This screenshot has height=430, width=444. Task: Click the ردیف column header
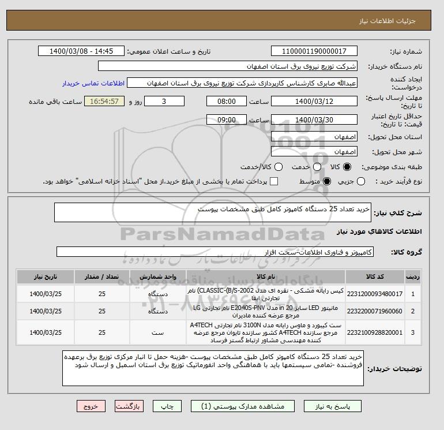click(x=412, y=276)
